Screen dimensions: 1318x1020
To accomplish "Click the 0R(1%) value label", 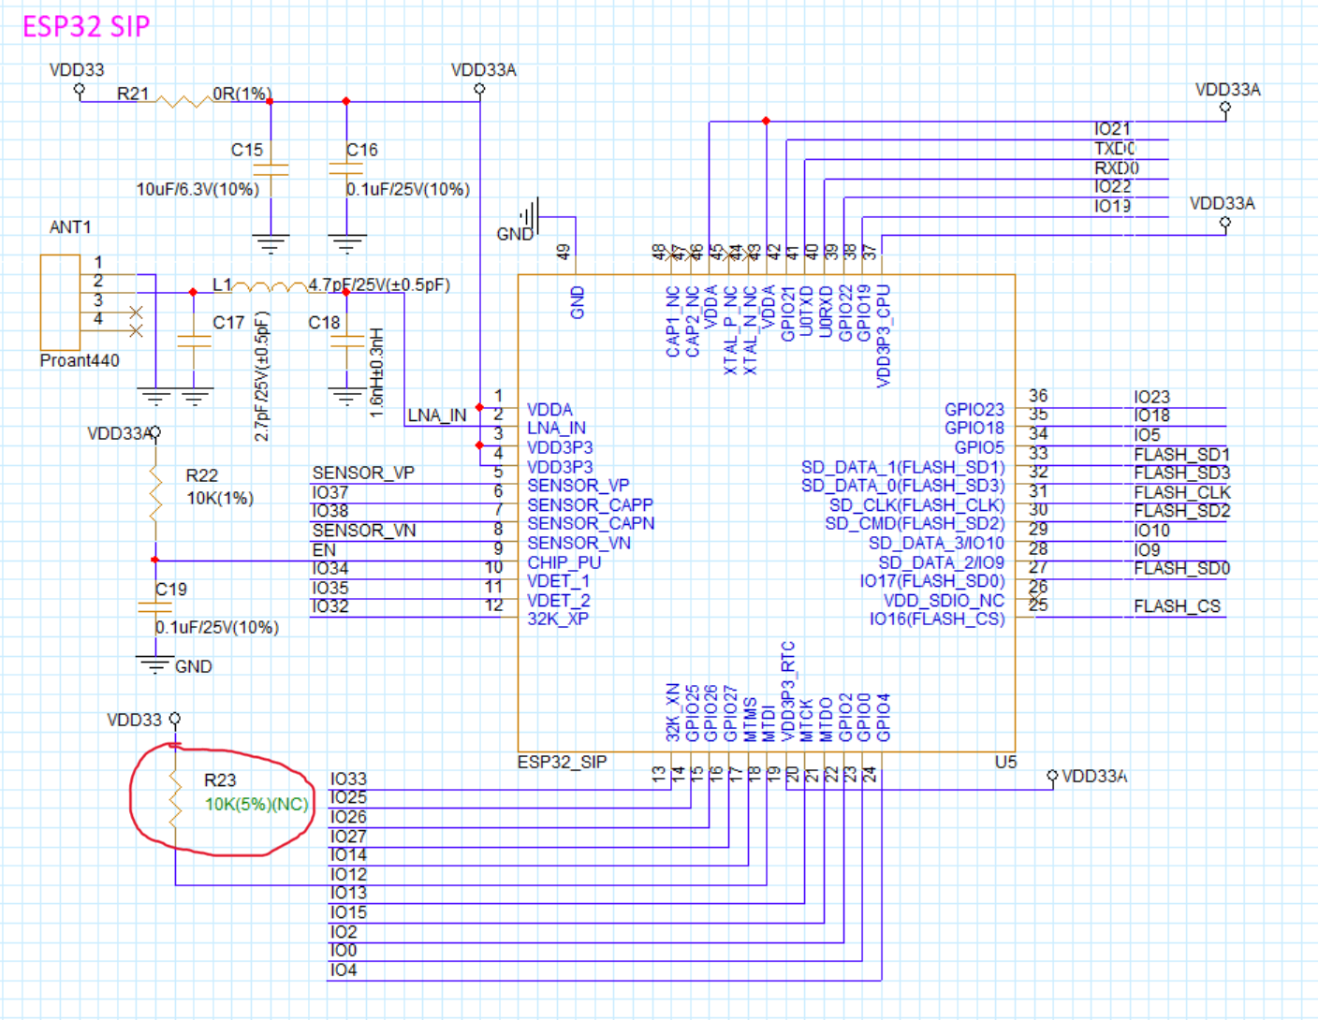I will (x=242, y=94).
